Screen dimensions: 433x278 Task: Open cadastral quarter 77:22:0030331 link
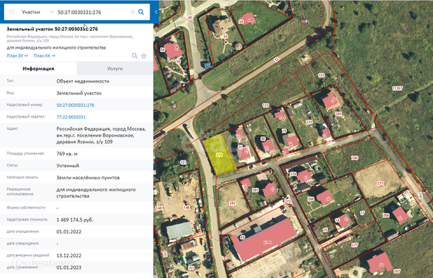[x=71, y=117]
